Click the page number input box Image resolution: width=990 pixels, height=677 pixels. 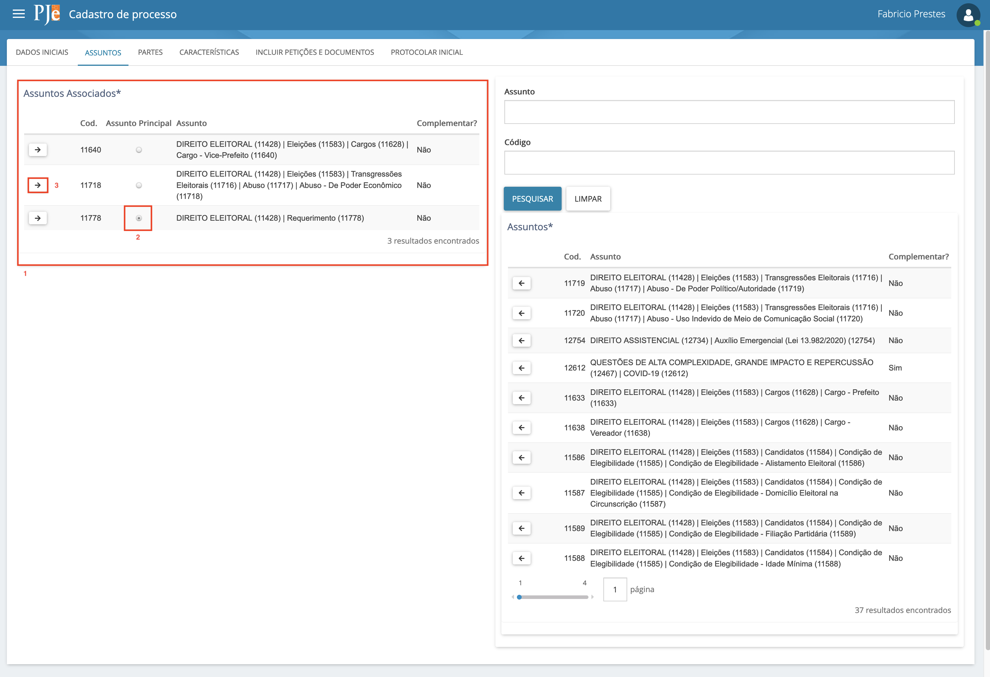[x=615, y=589]
